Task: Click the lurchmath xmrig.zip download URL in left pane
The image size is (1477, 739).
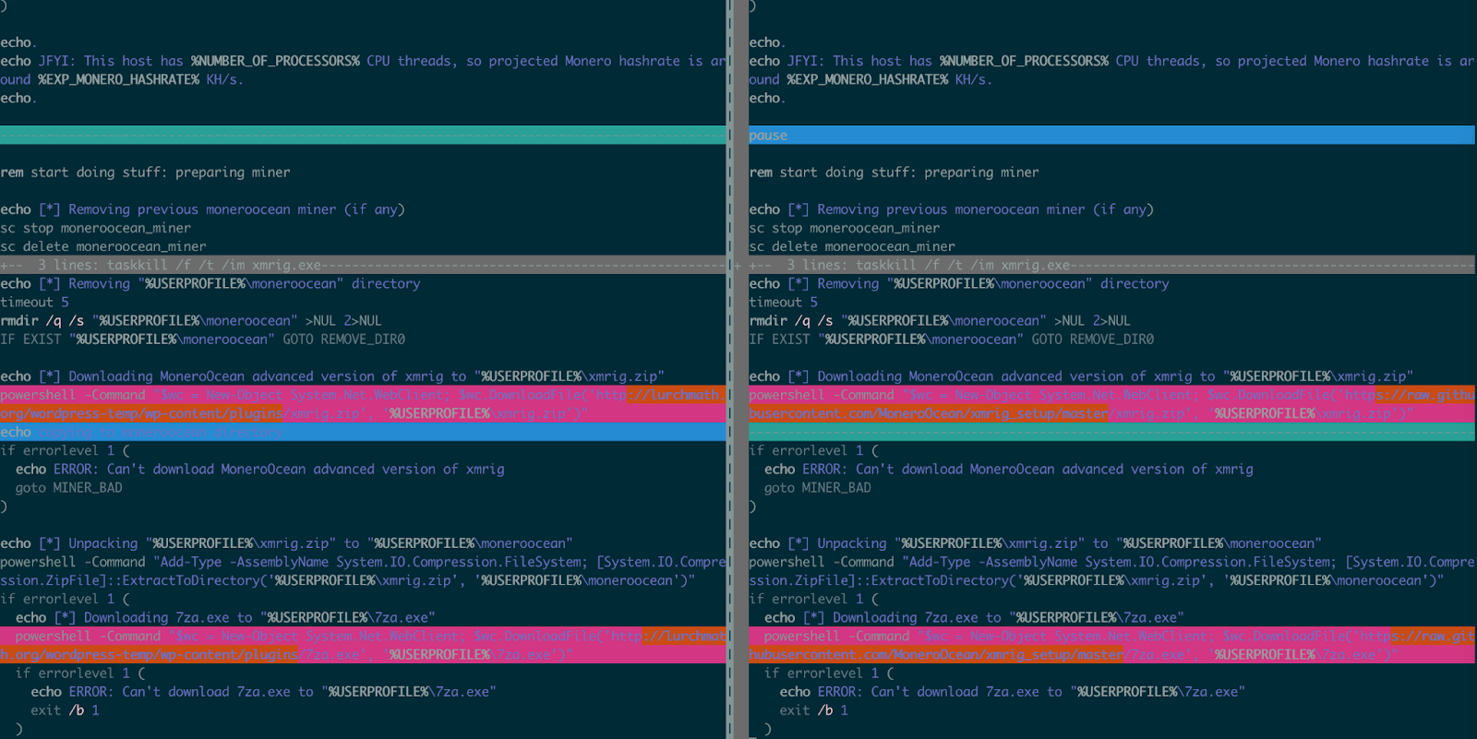Action: pos(369,404)
